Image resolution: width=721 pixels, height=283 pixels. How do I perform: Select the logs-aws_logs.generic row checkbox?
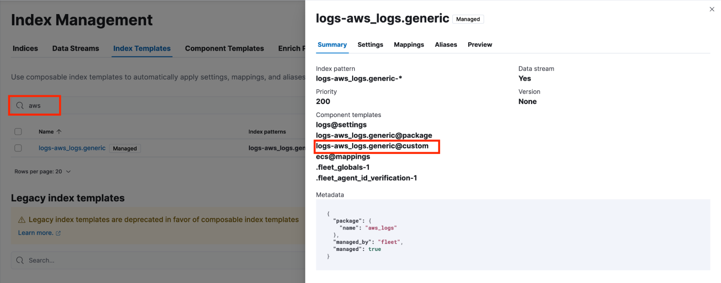click(18, 148)
